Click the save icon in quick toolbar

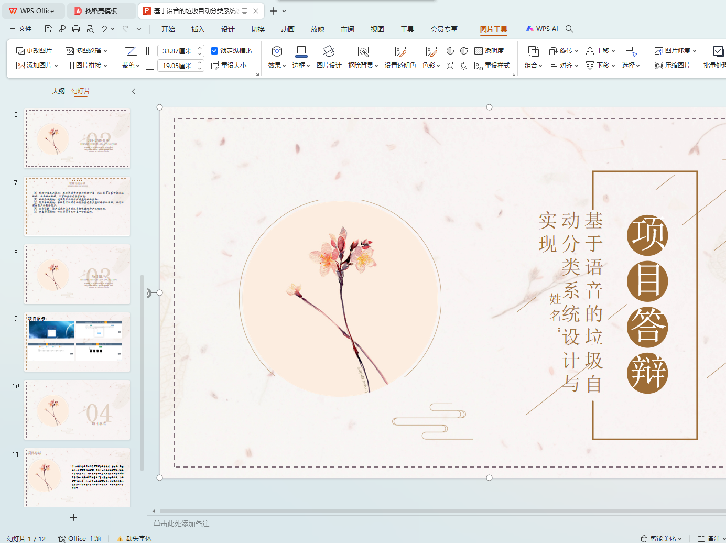point(49,29)
